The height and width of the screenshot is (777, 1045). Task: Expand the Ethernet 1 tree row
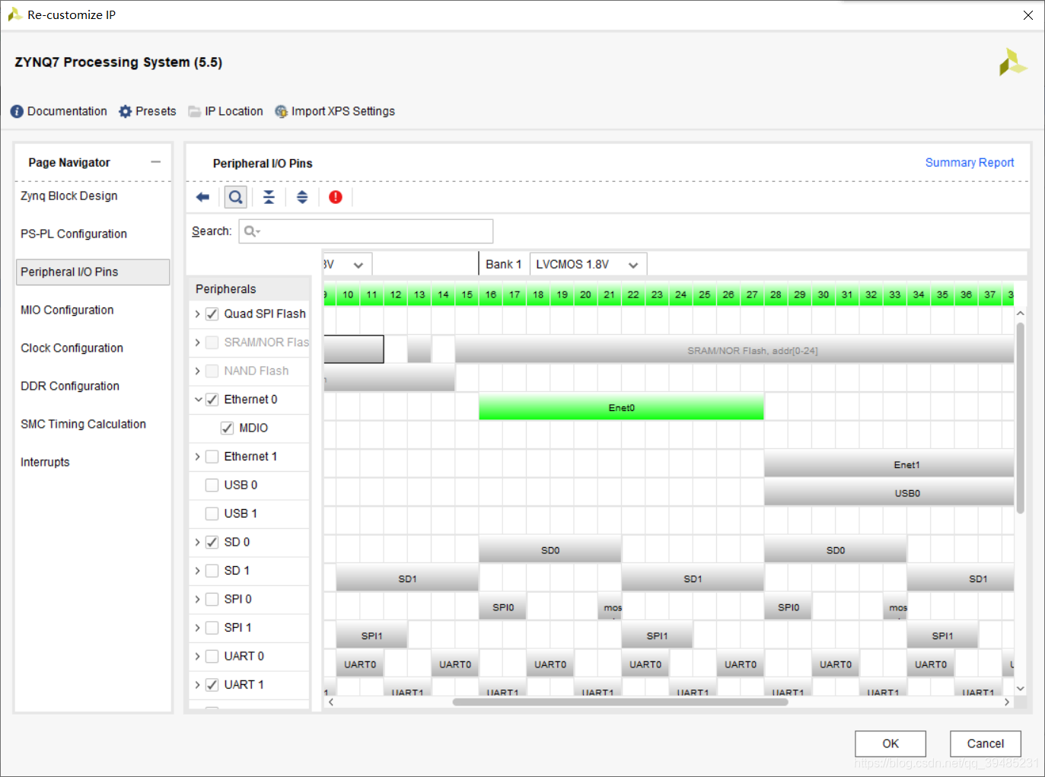[x=198, y=457]
